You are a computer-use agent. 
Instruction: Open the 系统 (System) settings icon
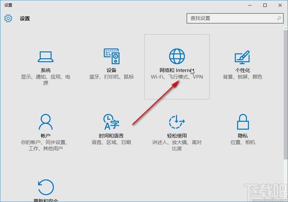46,56
